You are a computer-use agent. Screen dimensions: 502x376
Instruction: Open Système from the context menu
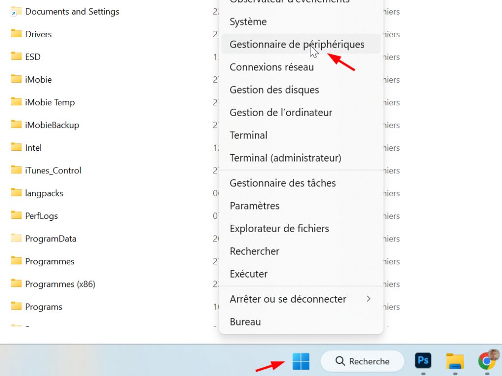301,22
